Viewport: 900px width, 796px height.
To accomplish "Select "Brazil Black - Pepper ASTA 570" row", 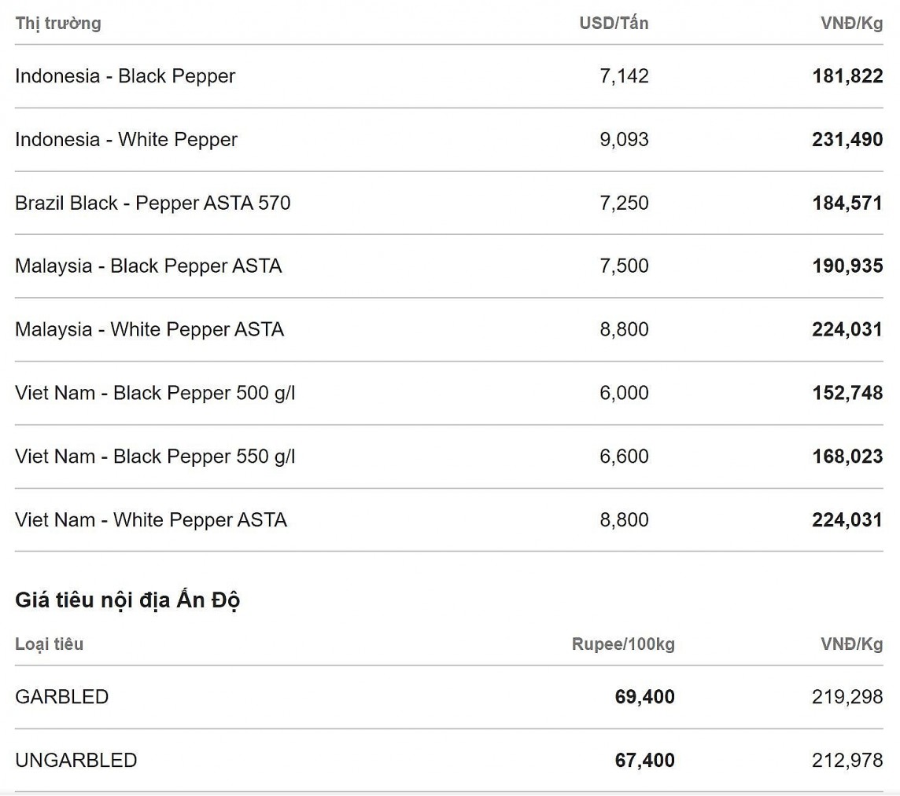I will pos(153,204).
